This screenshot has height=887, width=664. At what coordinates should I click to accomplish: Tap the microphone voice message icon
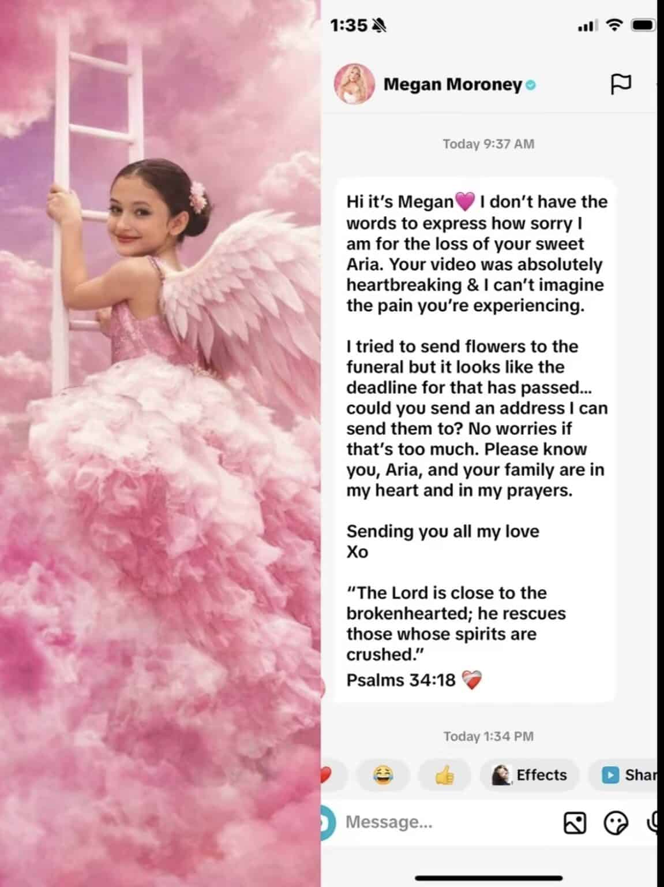tap(652, 823)
